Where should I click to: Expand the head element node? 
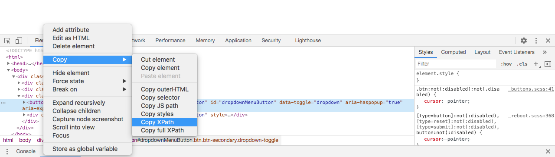coord(9,63)
